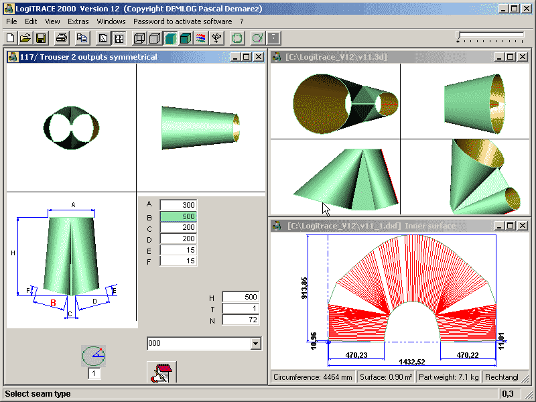
Task: Select the single-view layout icon
Action: pyautogui.click(x=103, y=38)
